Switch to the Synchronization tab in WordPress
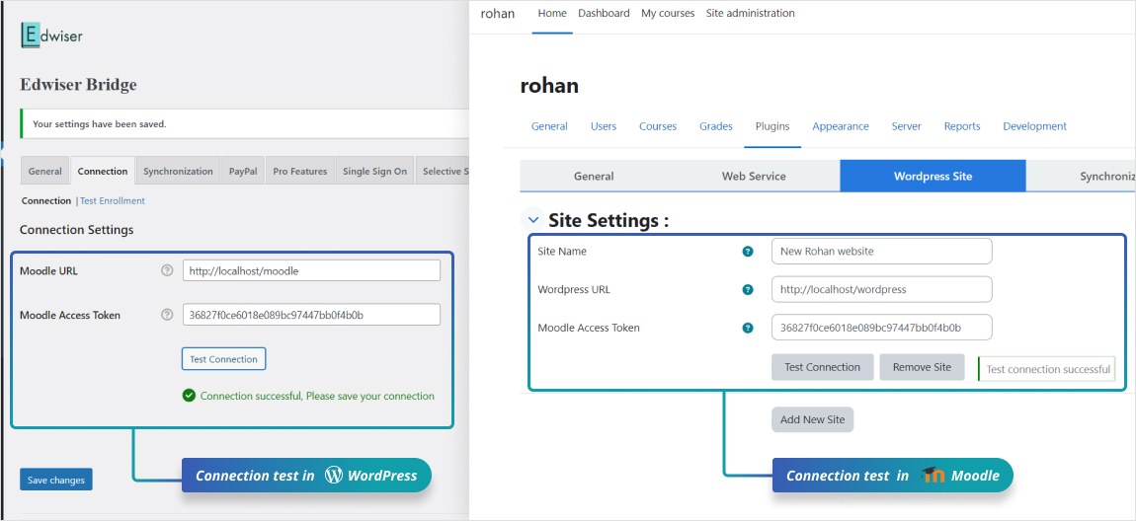 pos(178,171)
